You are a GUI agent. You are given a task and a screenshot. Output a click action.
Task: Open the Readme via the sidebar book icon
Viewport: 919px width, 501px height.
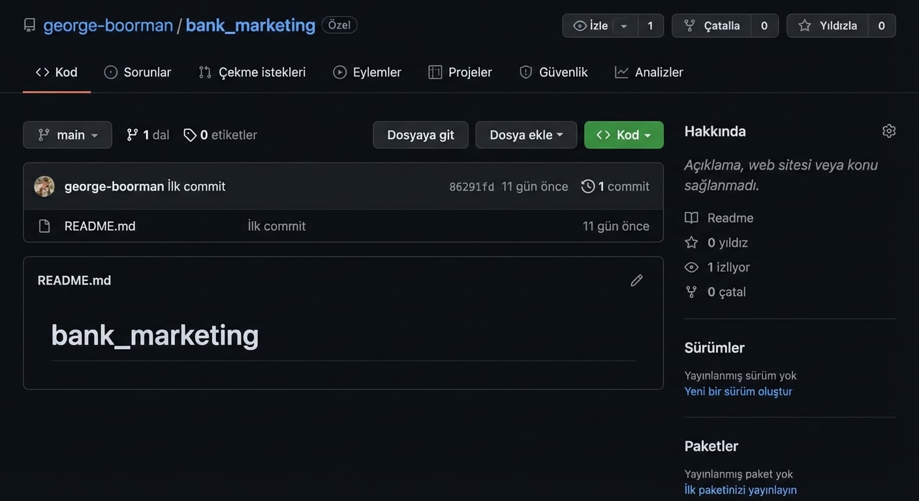691,217
